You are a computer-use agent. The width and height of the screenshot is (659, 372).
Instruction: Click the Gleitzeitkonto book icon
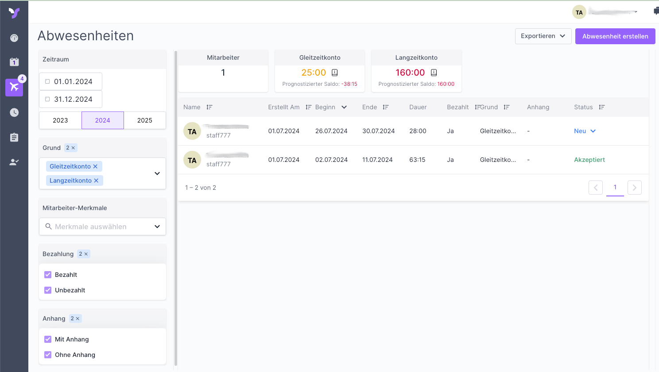(x=335, y=73)
